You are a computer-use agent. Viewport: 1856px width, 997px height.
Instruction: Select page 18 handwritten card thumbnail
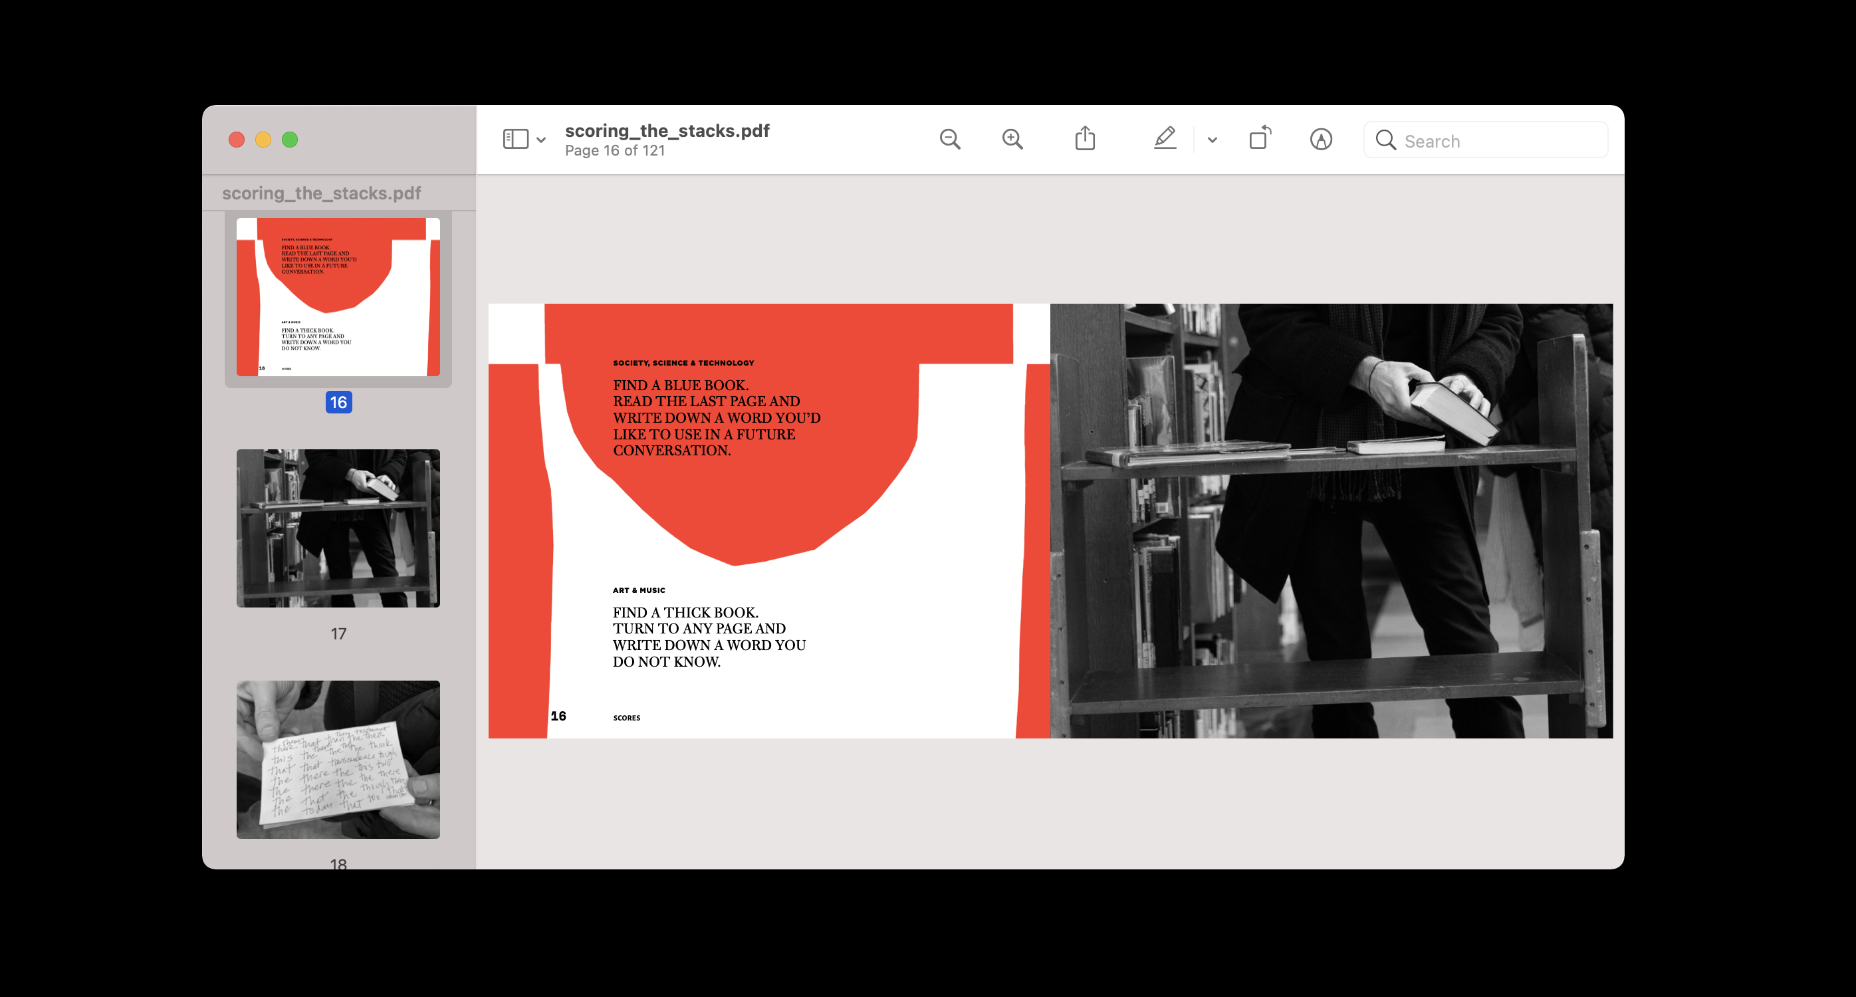[x=338, y=758]
